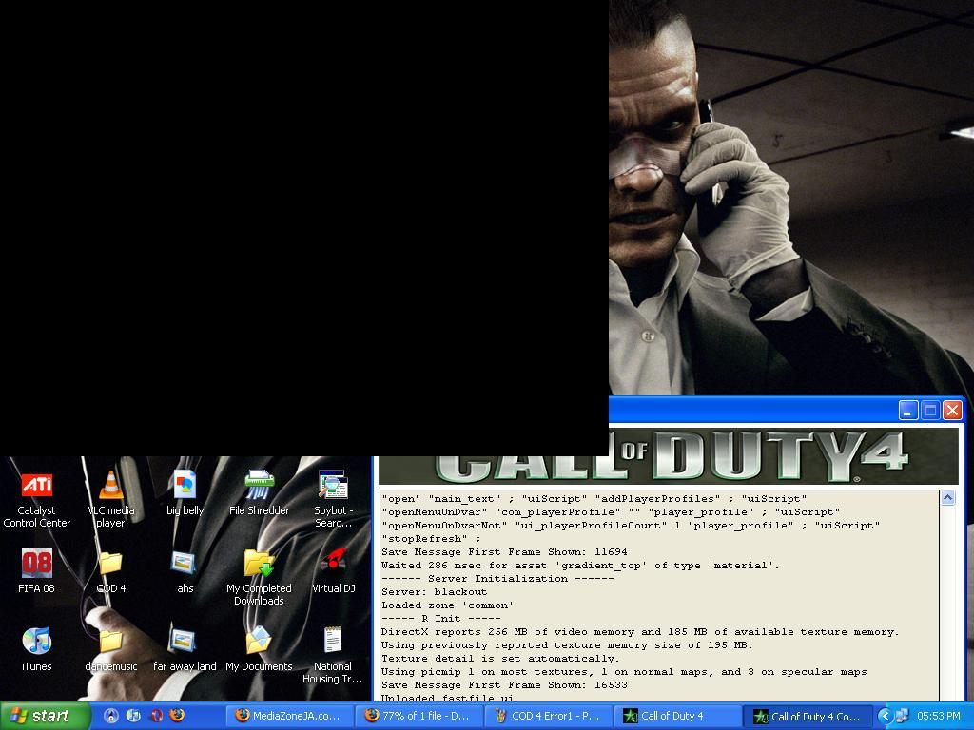Switch to Call of Duty 4 Co... console window
This screenshot has height=730, width=974.
tap(808, 716)
